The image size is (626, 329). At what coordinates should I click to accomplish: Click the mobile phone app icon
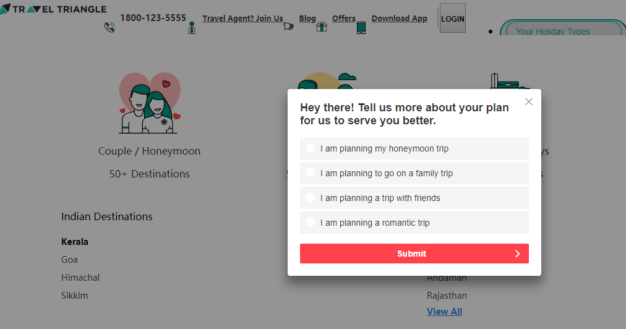tap(361, 28)
